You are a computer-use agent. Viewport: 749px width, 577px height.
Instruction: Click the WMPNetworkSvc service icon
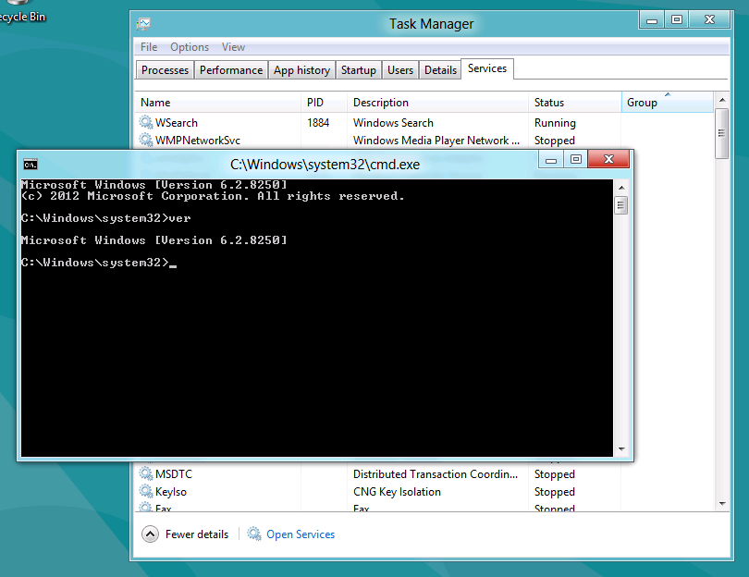pos(146,141)
